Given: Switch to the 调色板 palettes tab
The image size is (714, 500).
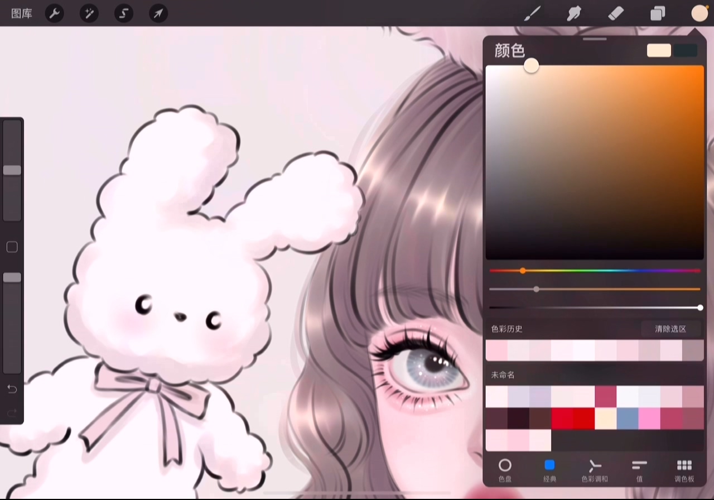Looking at the screenshot, I should click(x=684, y=470).
